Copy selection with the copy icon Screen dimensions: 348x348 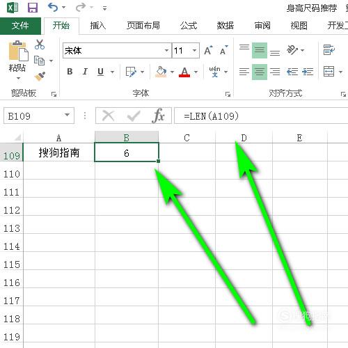point(40,61)
